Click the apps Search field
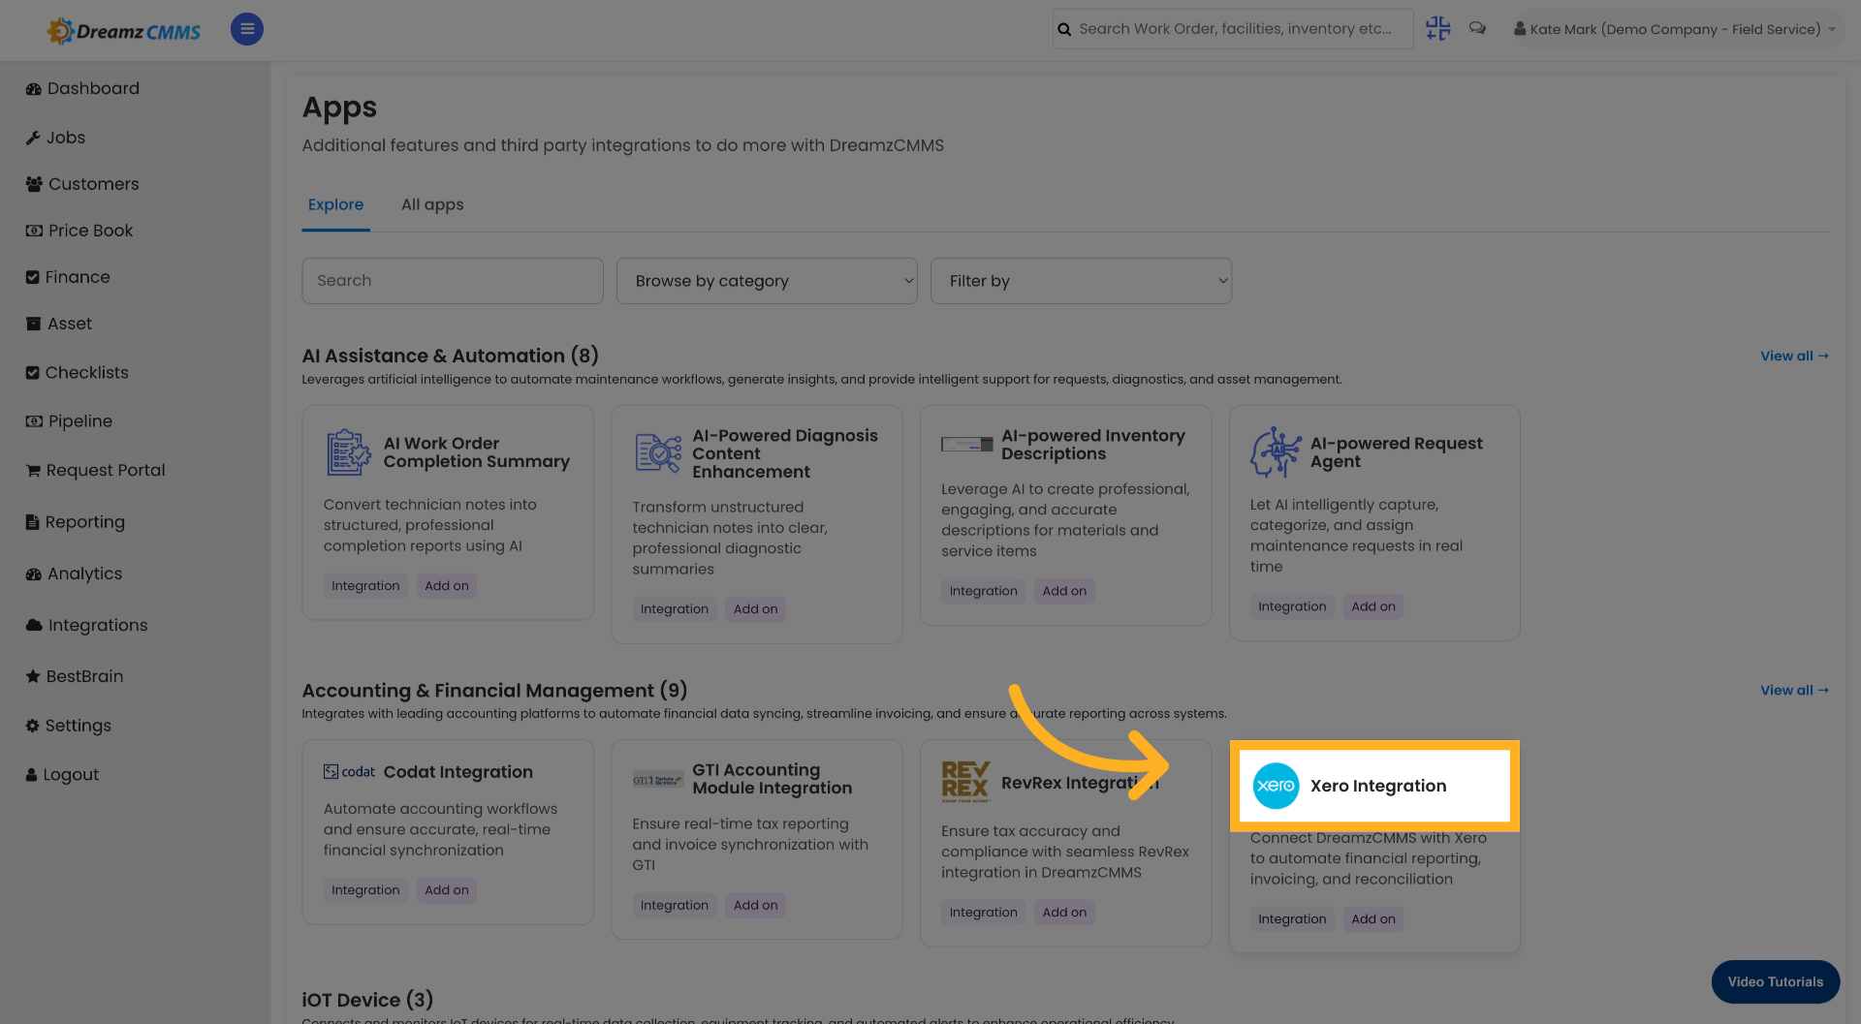Screen dimensions: 1861x1024 click(452, 280)
